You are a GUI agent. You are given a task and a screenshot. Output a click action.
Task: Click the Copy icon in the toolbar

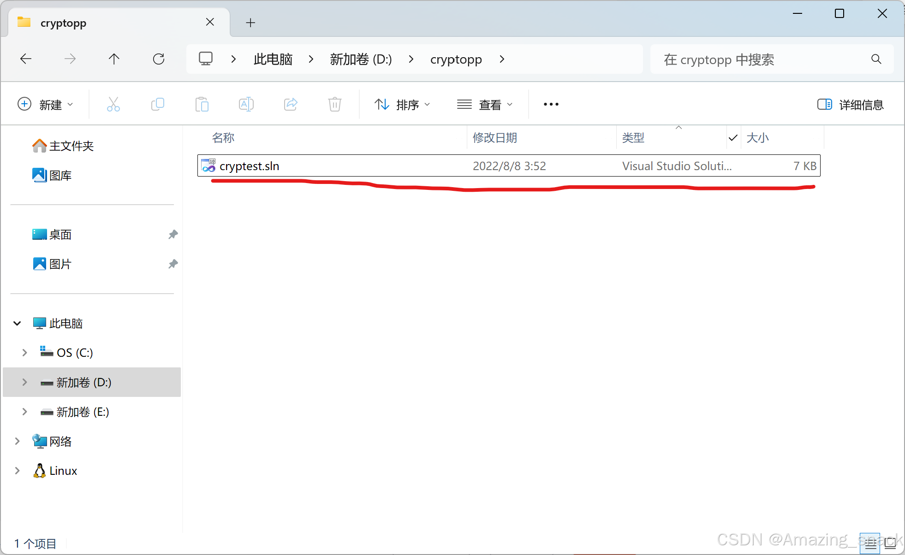coord(158,104)
